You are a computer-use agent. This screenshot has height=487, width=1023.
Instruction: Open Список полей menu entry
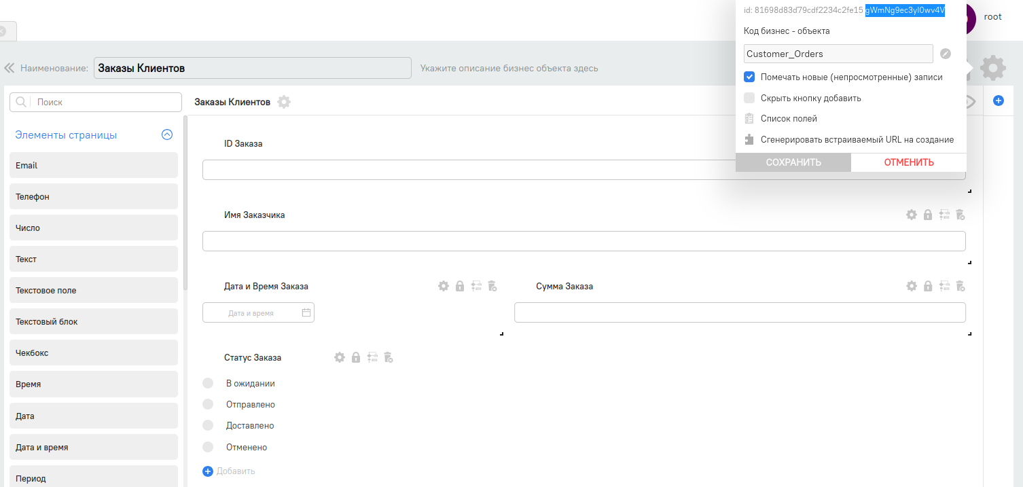(x=788, y=118)
